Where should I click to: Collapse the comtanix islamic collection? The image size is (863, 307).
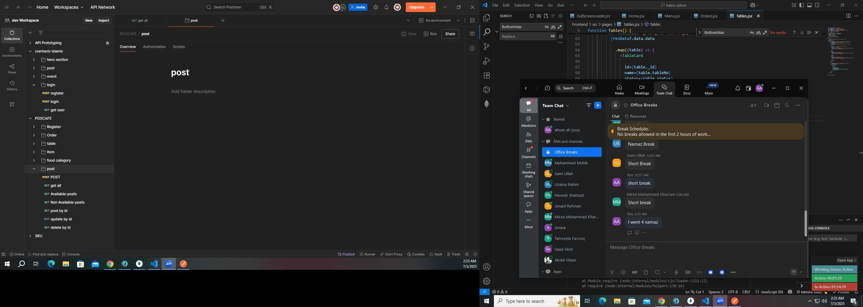point(30,51)
